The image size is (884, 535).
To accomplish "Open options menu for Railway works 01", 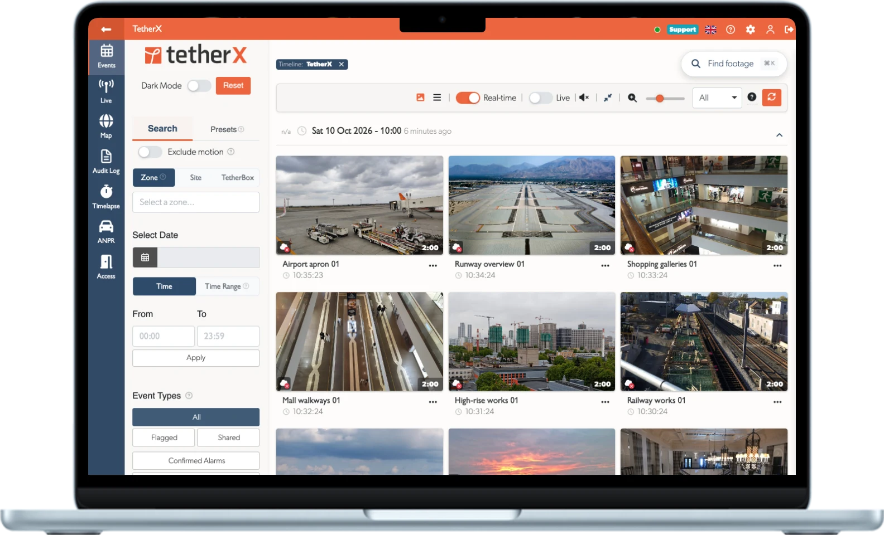I will pos(777,402).
